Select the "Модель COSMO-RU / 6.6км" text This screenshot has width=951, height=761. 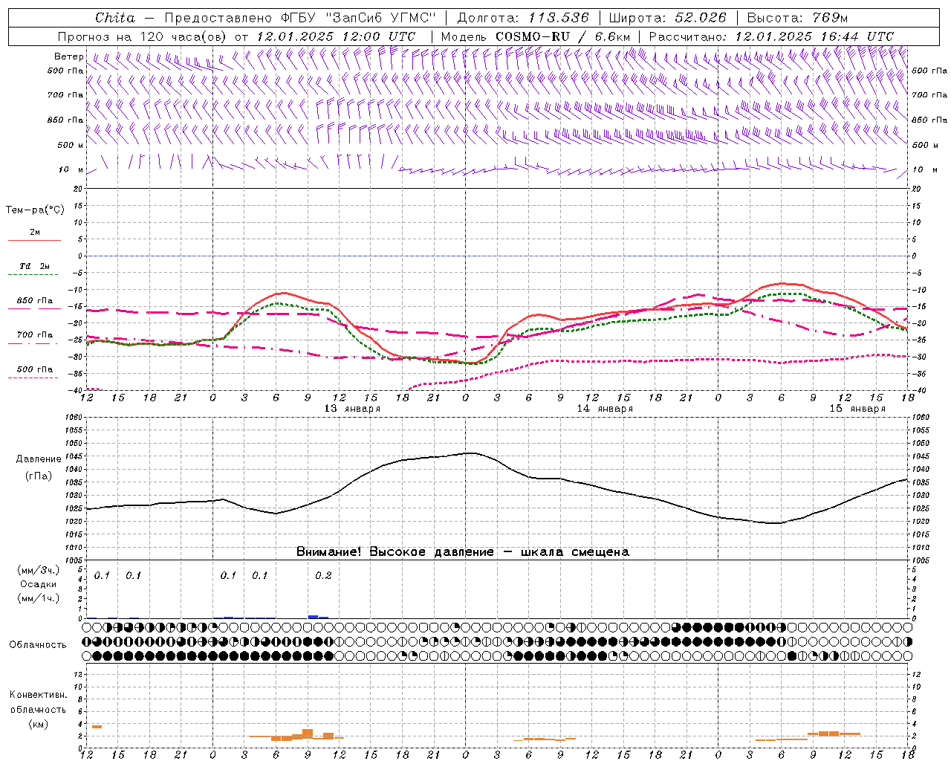point(536,36)
